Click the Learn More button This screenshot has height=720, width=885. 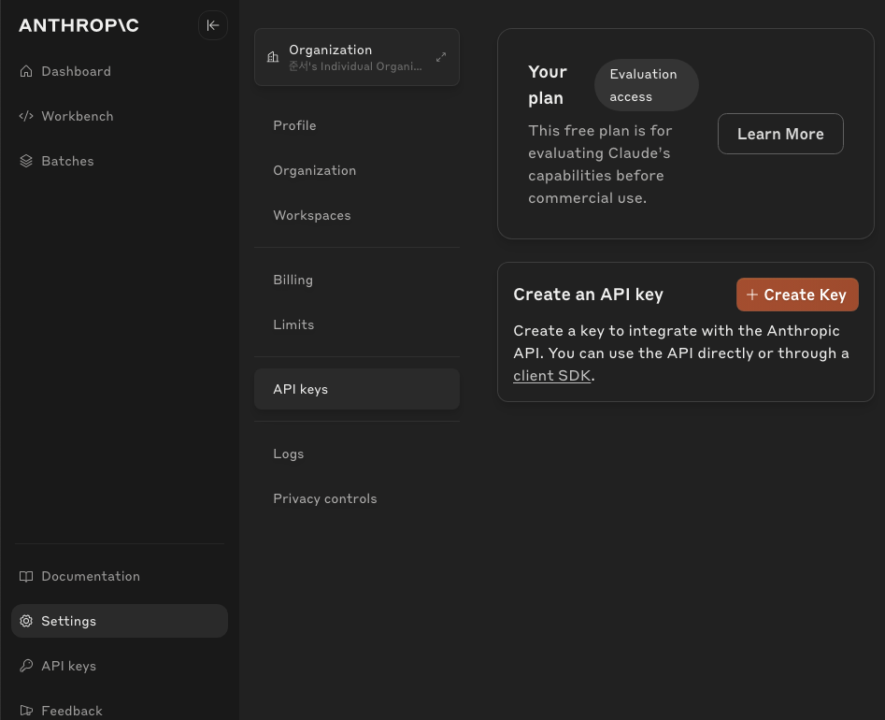point(780,134)
